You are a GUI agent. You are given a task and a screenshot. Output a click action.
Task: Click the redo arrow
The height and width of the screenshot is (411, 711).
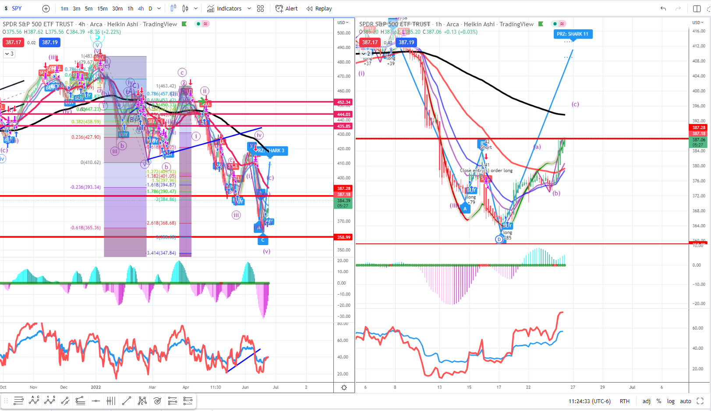tap(678, 8)
